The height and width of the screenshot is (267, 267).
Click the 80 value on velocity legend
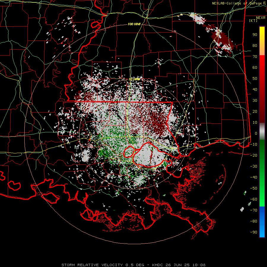click(x=255, y=45)
